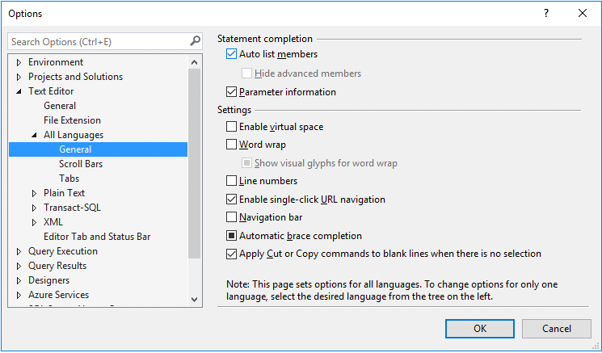This screenshot has width=602, height=353.
Task: Click the search magnifier icon
Action: (195, 41)
